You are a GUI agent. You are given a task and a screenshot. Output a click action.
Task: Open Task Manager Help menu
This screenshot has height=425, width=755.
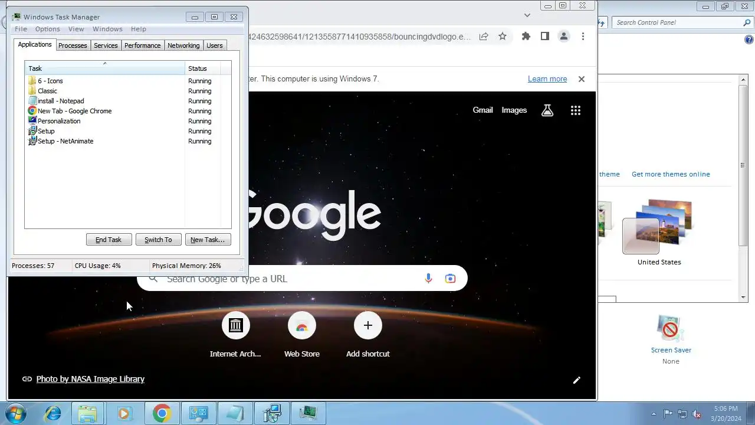(x=139, y=29)
